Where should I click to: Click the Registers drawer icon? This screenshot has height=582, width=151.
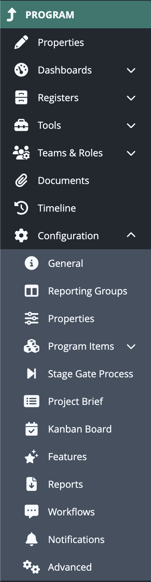21,98
